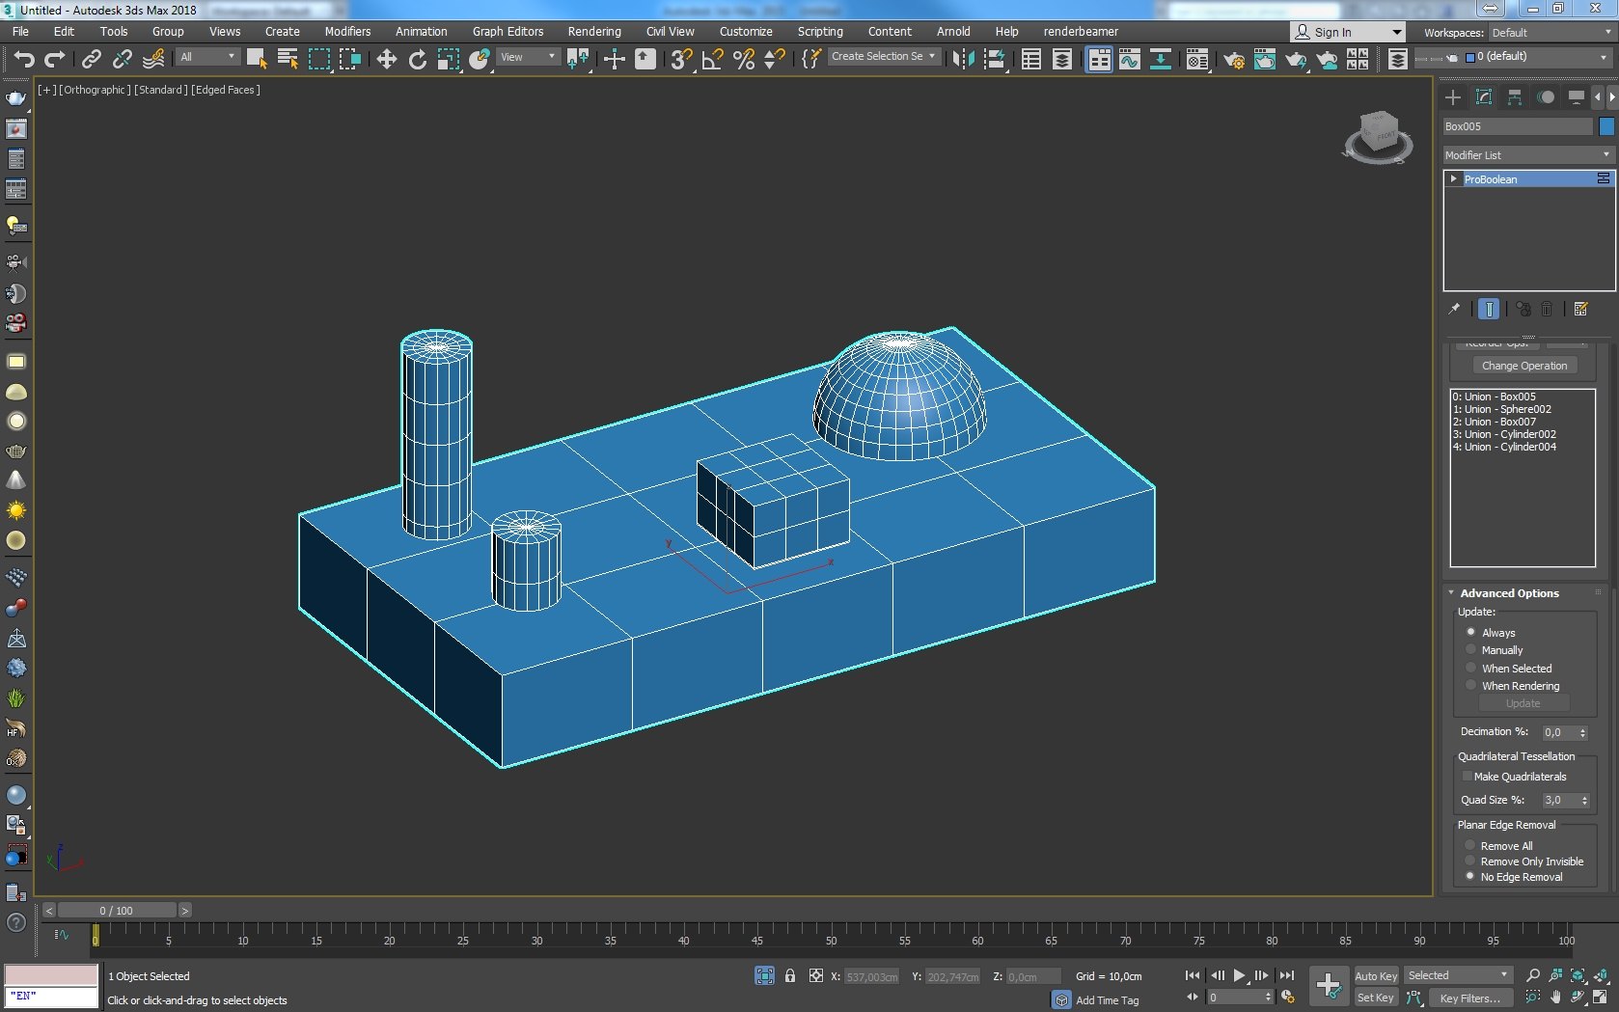Image resolution: width=1619 pixels, height=1012 pixels.
Task: Select the Always update radio button
Action: (1471, 632)
